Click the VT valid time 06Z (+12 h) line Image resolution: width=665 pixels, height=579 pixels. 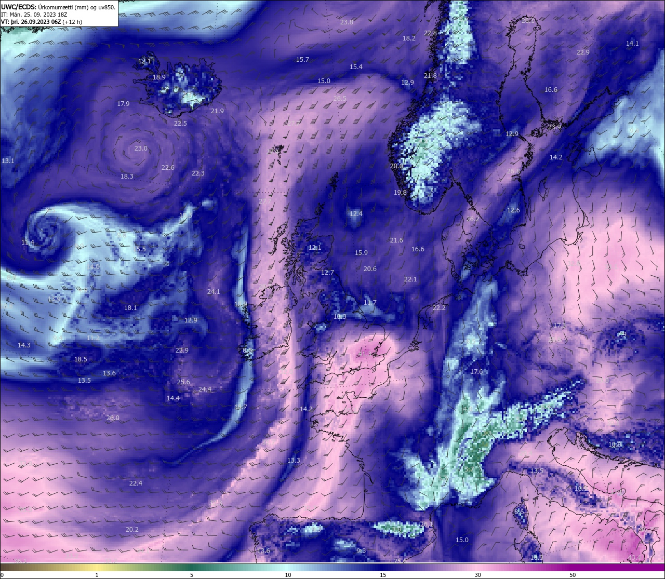[42, 22]
